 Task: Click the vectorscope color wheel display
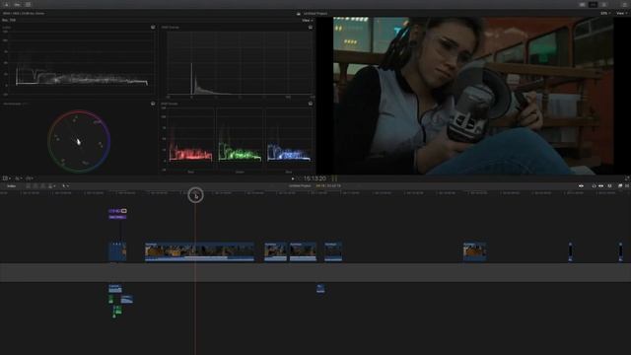click(x=79, y=142)
